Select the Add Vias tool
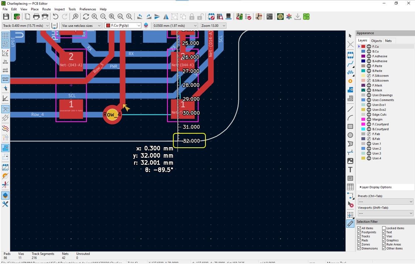The image size is (415, 264). [350, 81]
